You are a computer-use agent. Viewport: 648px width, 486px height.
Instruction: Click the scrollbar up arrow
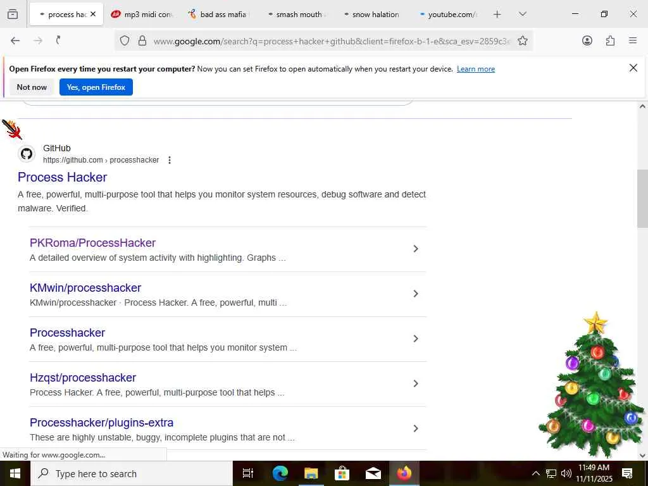[642, 106]
